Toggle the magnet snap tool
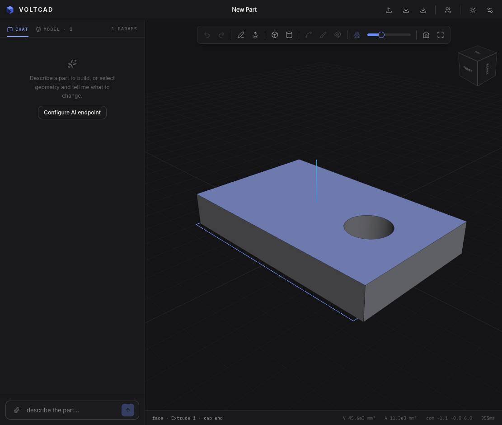 [338, 35]
